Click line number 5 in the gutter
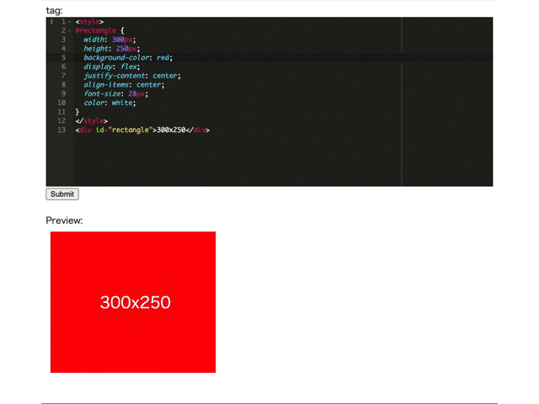The image size is (539, 404). click(x=63, y=57)
